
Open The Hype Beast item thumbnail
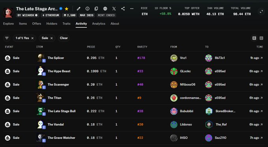[x=41, y=71]
